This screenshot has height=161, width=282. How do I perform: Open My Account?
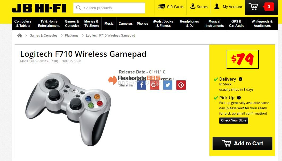pos(228,7)
